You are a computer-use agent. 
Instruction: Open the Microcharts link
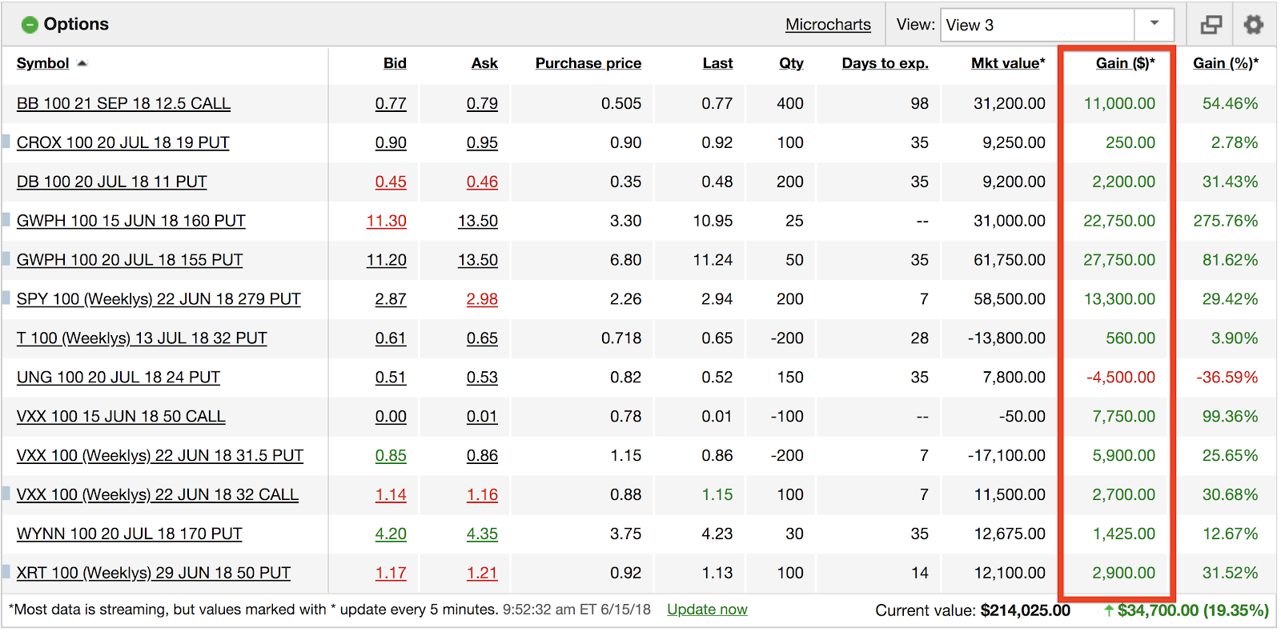tap(828, 25)
